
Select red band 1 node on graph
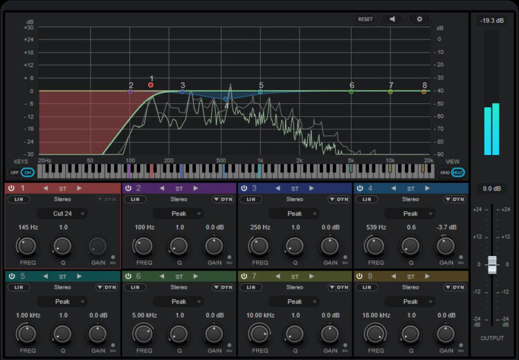tap(151, 84)
